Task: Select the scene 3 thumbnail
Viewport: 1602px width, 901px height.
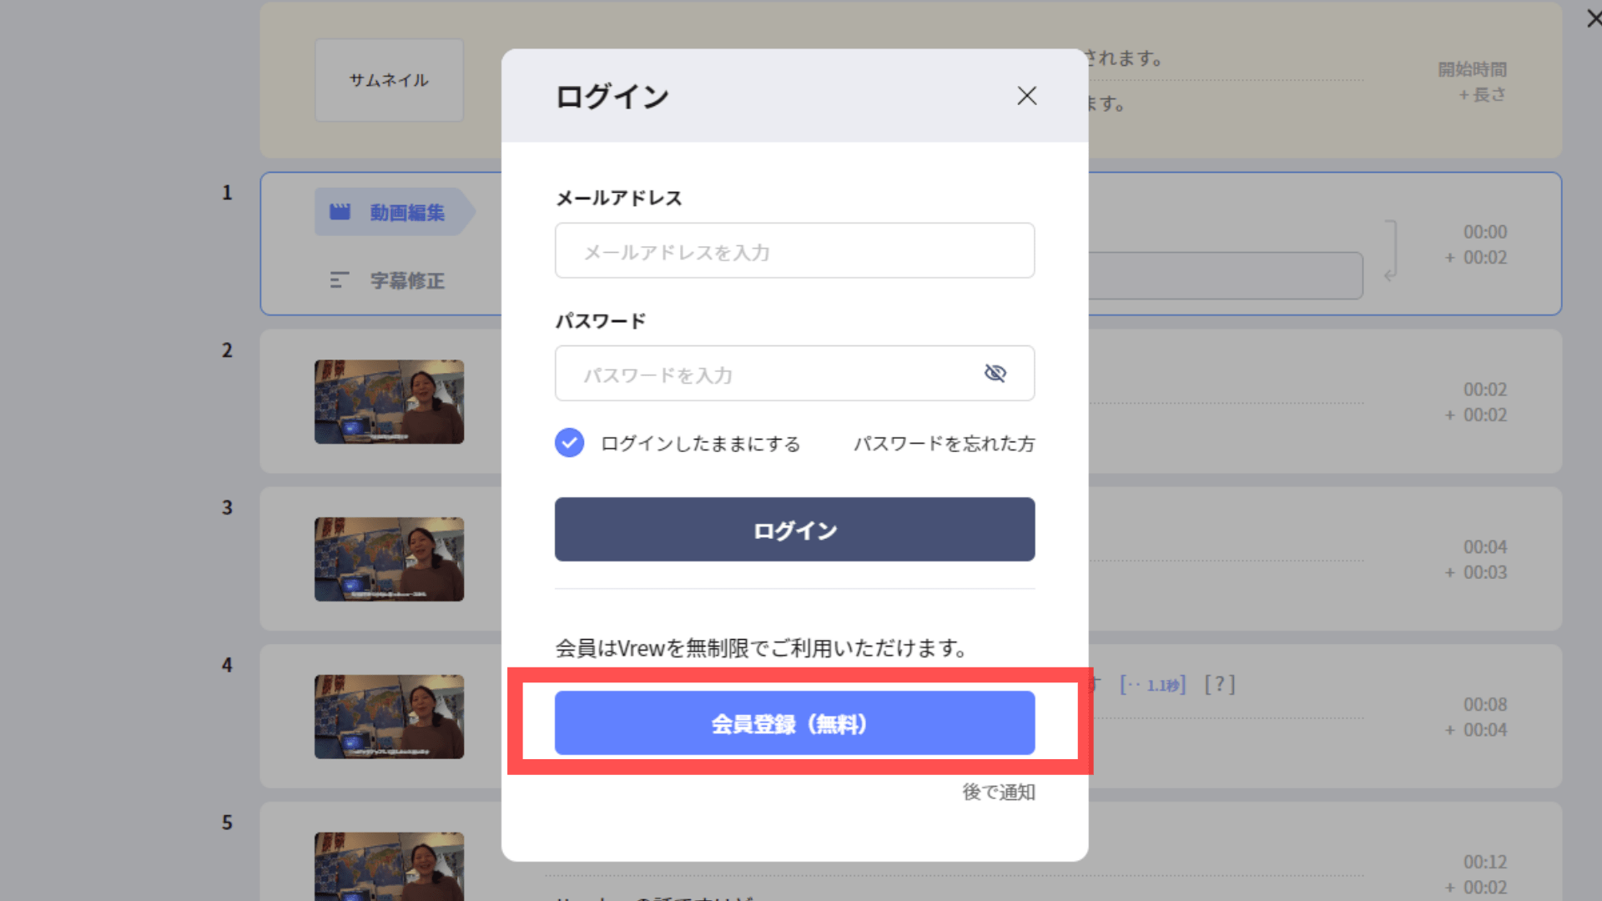Action: click(x=389, y=559)
